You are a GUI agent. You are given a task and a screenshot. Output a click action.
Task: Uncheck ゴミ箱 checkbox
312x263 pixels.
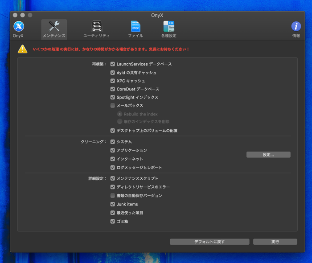click(x=113, y=221)
